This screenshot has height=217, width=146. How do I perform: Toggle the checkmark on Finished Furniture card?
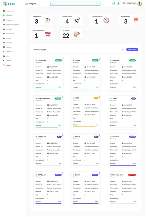(x=111, y=137)
